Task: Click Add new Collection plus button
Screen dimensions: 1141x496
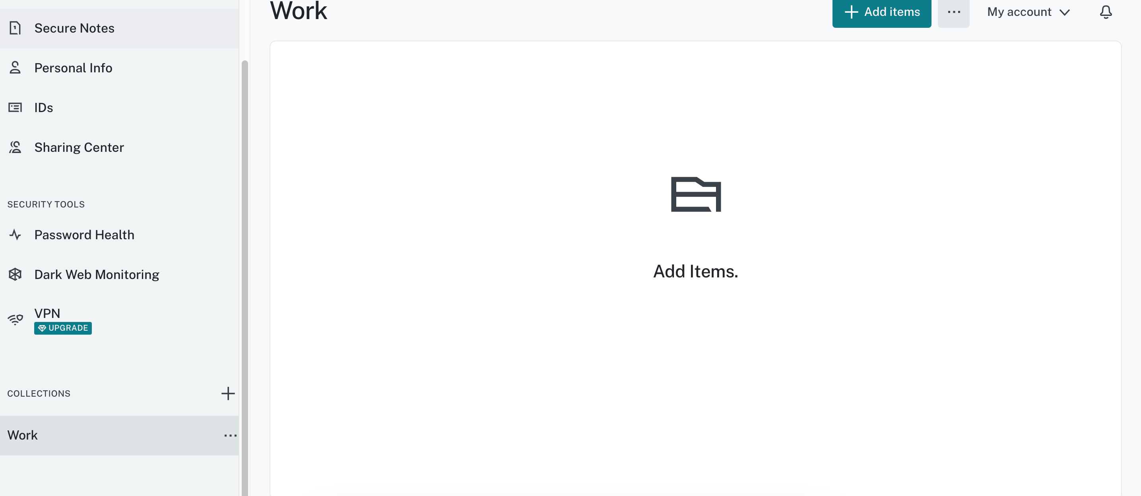Action: [x=227, y=393]
